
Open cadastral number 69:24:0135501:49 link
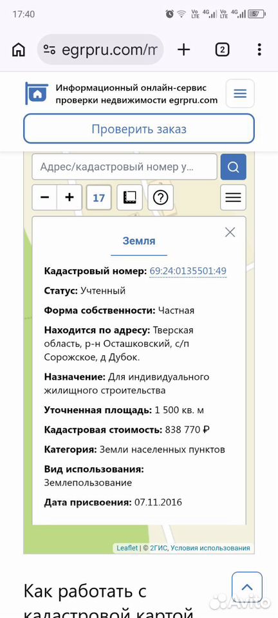tap(188, 271)
